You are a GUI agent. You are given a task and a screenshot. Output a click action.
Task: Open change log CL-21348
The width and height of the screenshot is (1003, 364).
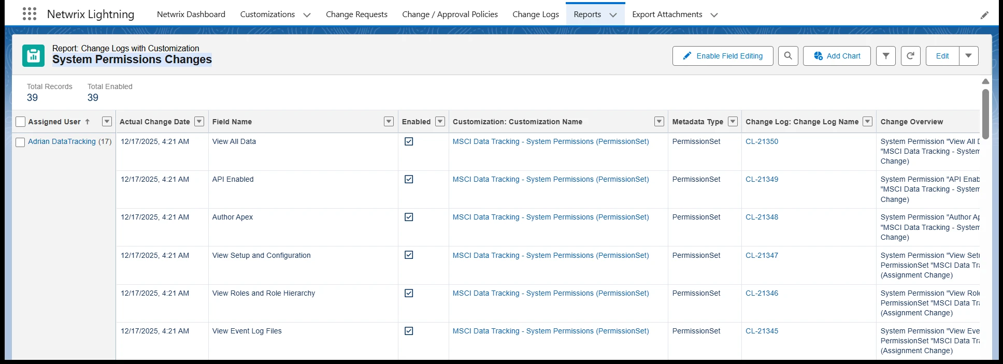(x=762, y=217)
